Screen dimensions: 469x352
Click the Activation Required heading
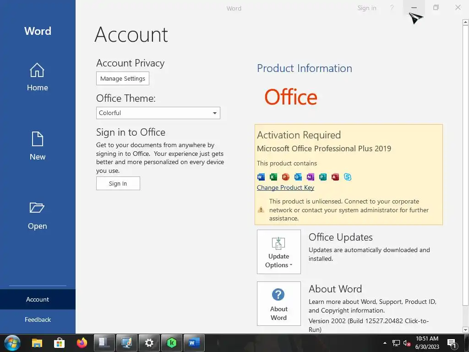tap(299, 135)
